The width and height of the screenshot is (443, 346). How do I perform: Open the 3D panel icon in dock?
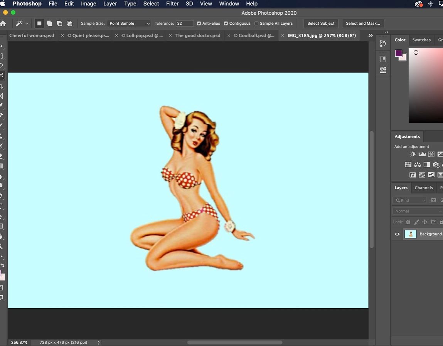(x=383, y=70)
